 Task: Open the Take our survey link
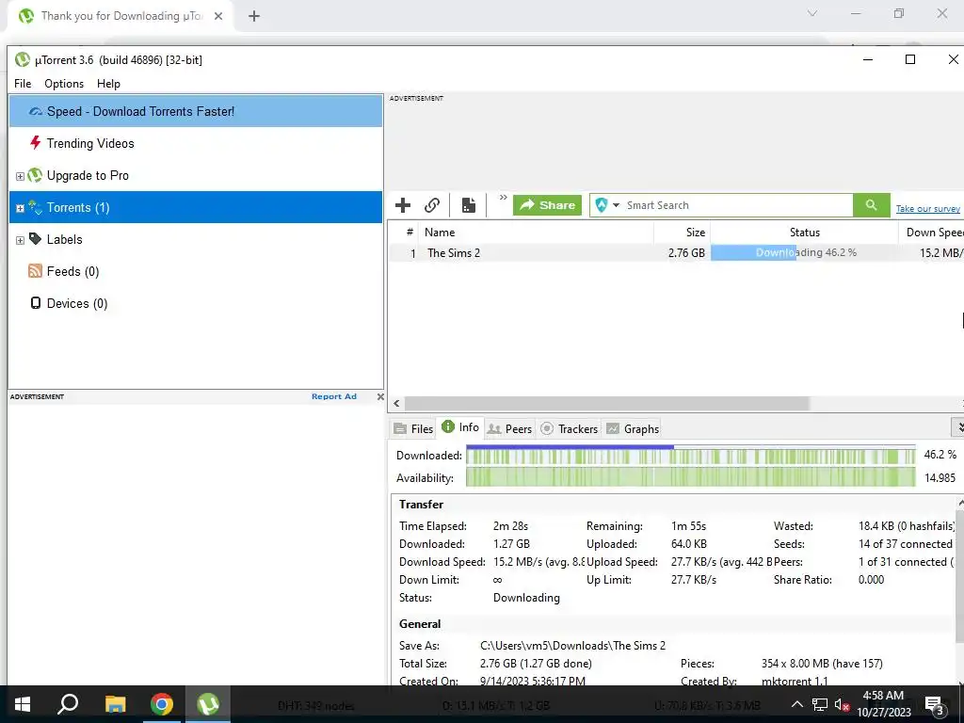[927, 209]
